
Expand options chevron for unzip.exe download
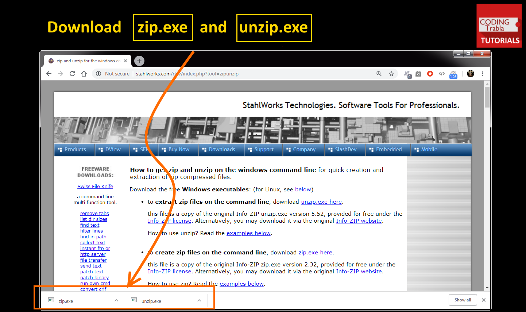(199, 300)
